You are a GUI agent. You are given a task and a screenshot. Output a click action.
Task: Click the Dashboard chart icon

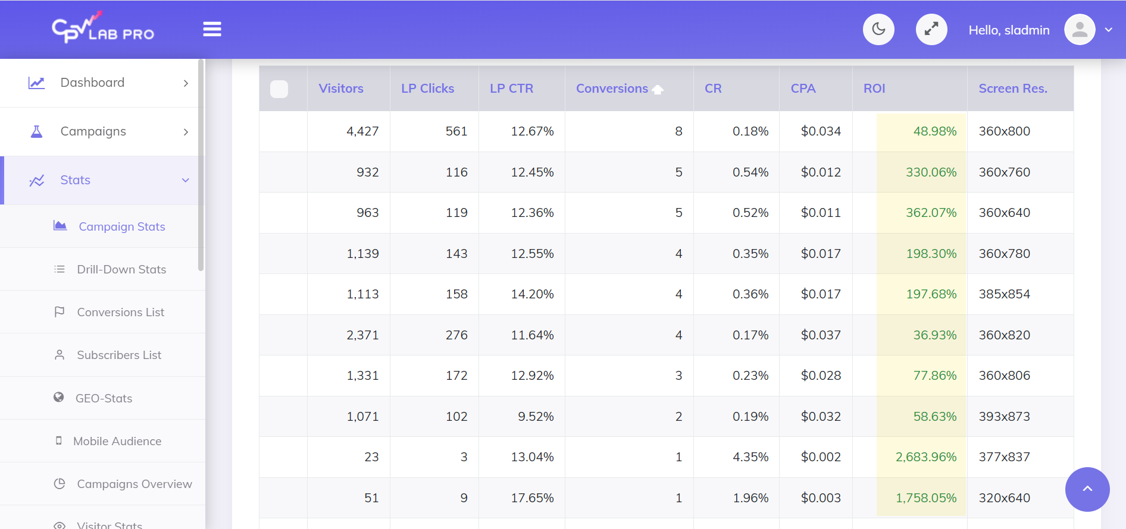36,83
